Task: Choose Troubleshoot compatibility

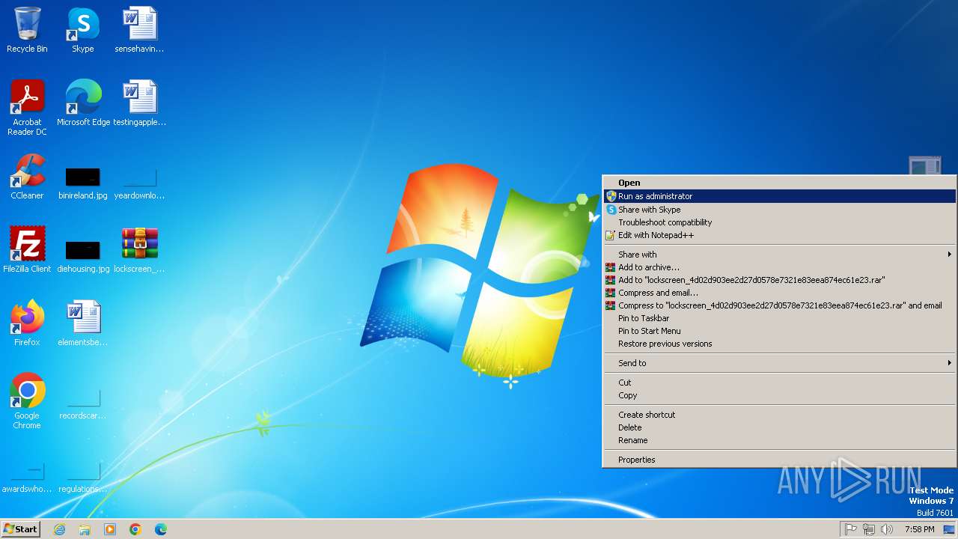Action: tap(780, 222)
